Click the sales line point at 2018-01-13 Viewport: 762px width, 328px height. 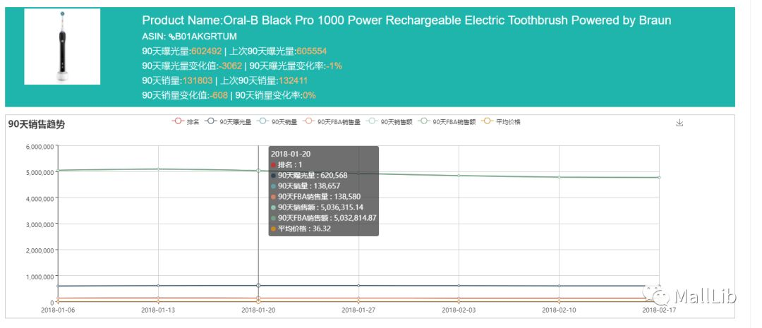coord(158,169)
